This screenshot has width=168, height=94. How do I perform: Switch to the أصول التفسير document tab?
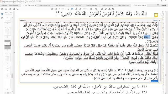(44, 5)
